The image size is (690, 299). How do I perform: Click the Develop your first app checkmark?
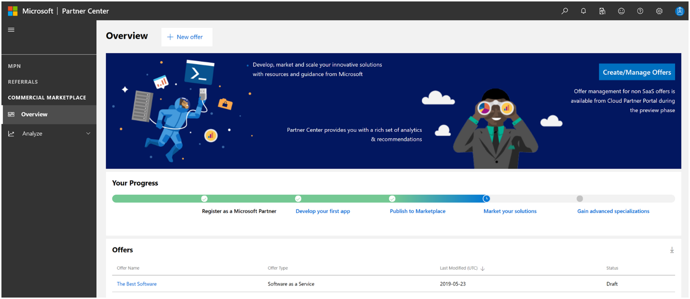pos(298,199)
